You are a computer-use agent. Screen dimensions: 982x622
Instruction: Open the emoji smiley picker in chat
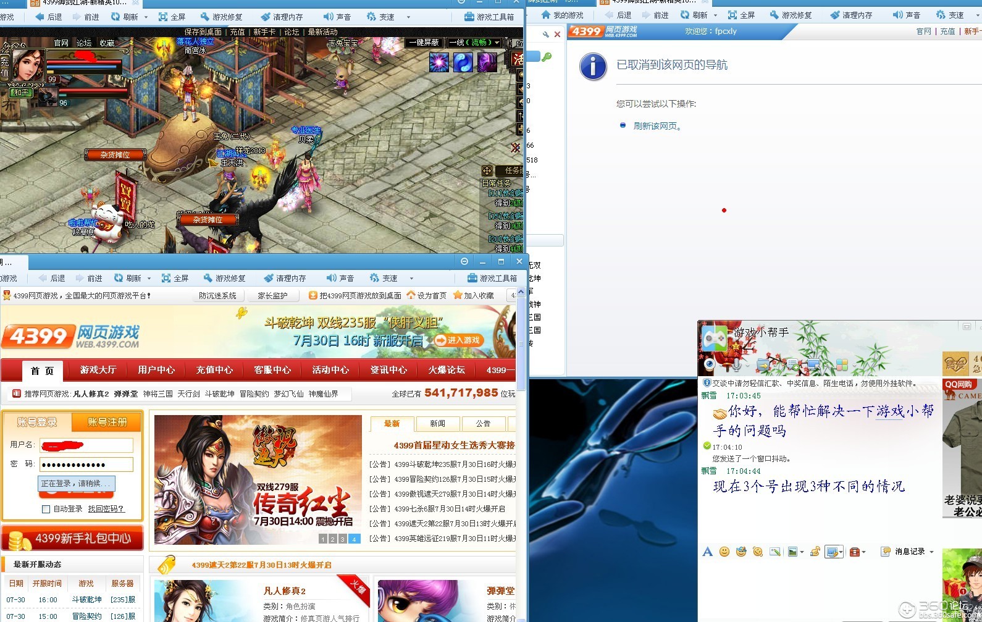click(724, 552)
